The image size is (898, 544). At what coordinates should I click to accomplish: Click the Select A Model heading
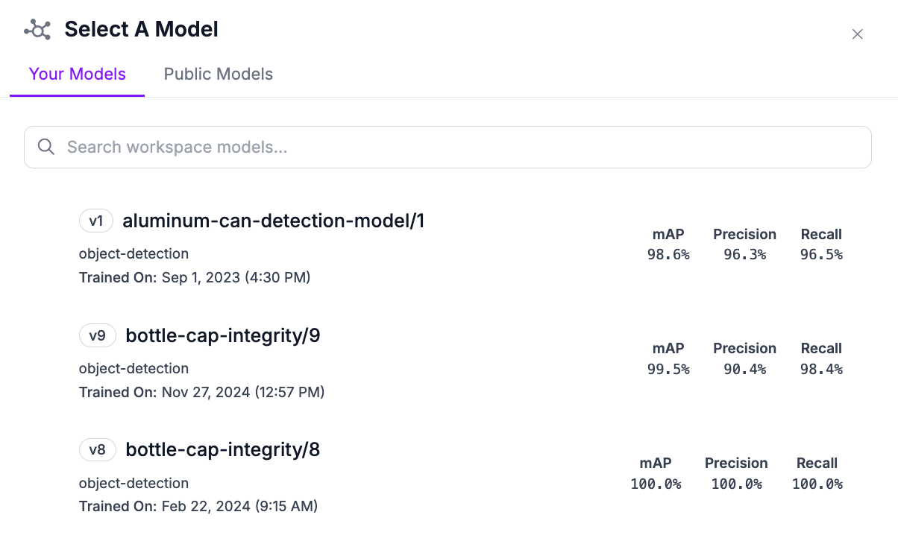point(142,30)
